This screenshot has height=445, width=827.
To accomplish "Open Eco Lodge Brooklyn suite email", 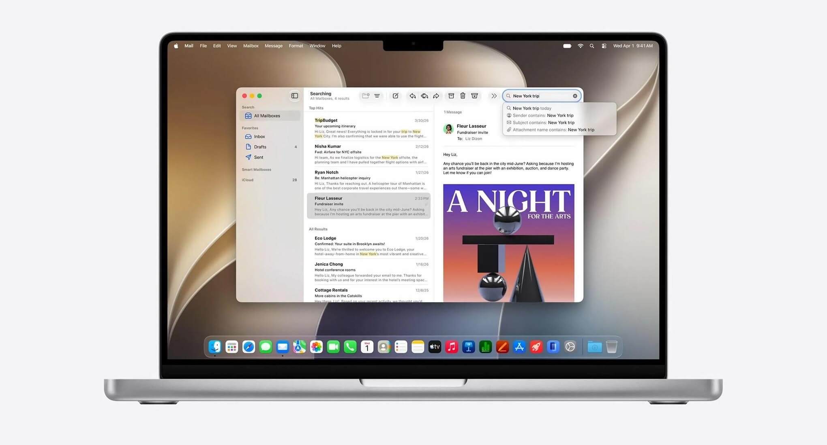I will [369, 246].
